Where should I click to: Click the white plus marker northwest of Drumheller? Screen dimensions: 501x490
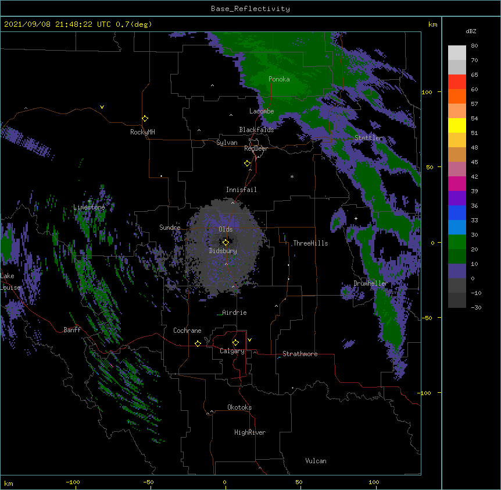click(x=356, y=218)
